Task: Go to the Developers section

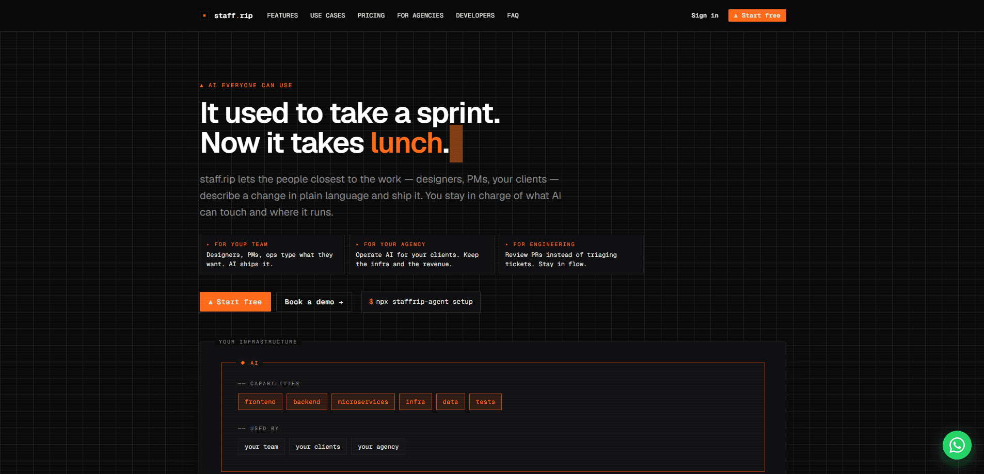Action: 475,15
